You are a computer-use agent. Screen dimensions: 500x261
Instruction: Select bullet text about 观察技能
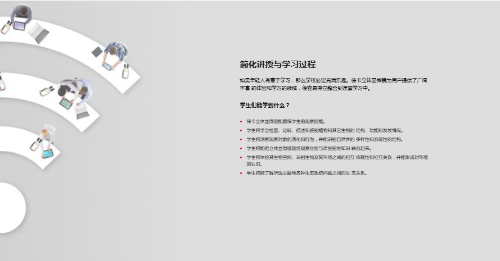(286, 121)
